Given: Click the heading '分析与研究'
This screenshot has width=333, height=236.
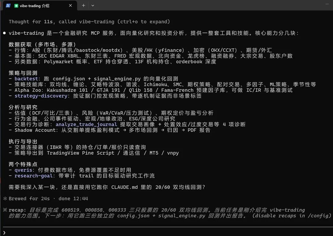Looking at the screenshot, I should pyautogui.click(x=23, y=107).
